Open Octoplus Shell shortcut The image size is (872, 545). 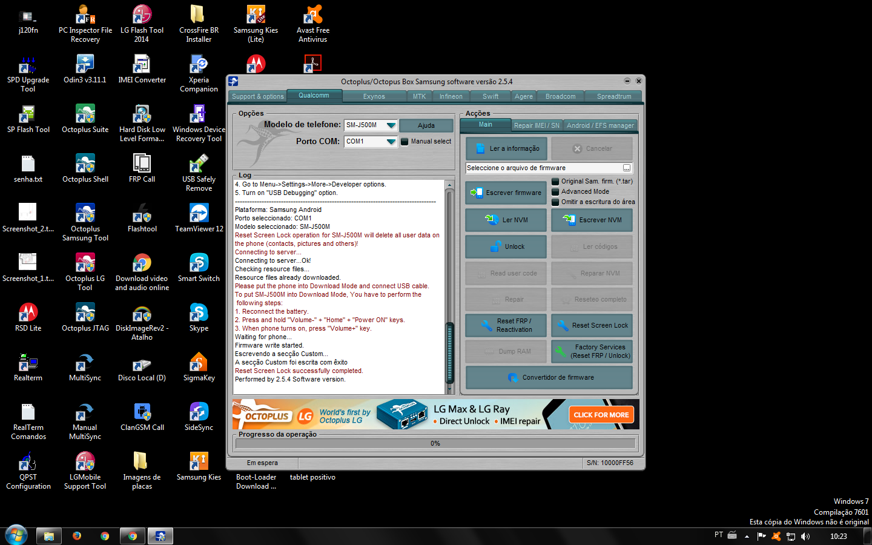coord(85,168)
